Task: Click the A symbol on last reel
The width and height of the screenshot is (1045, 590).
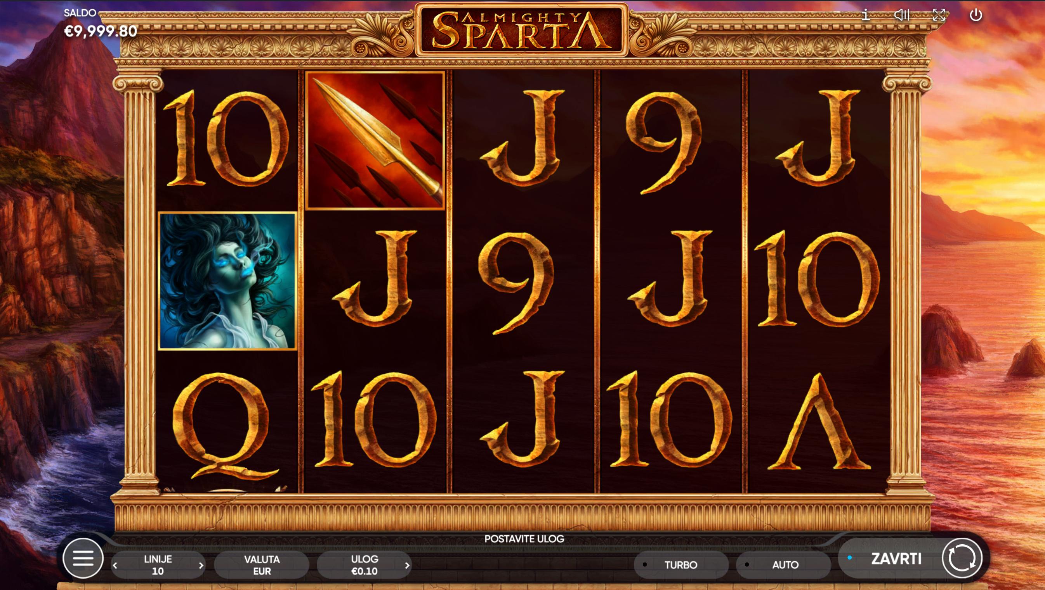Action: [x=819, y=421]
